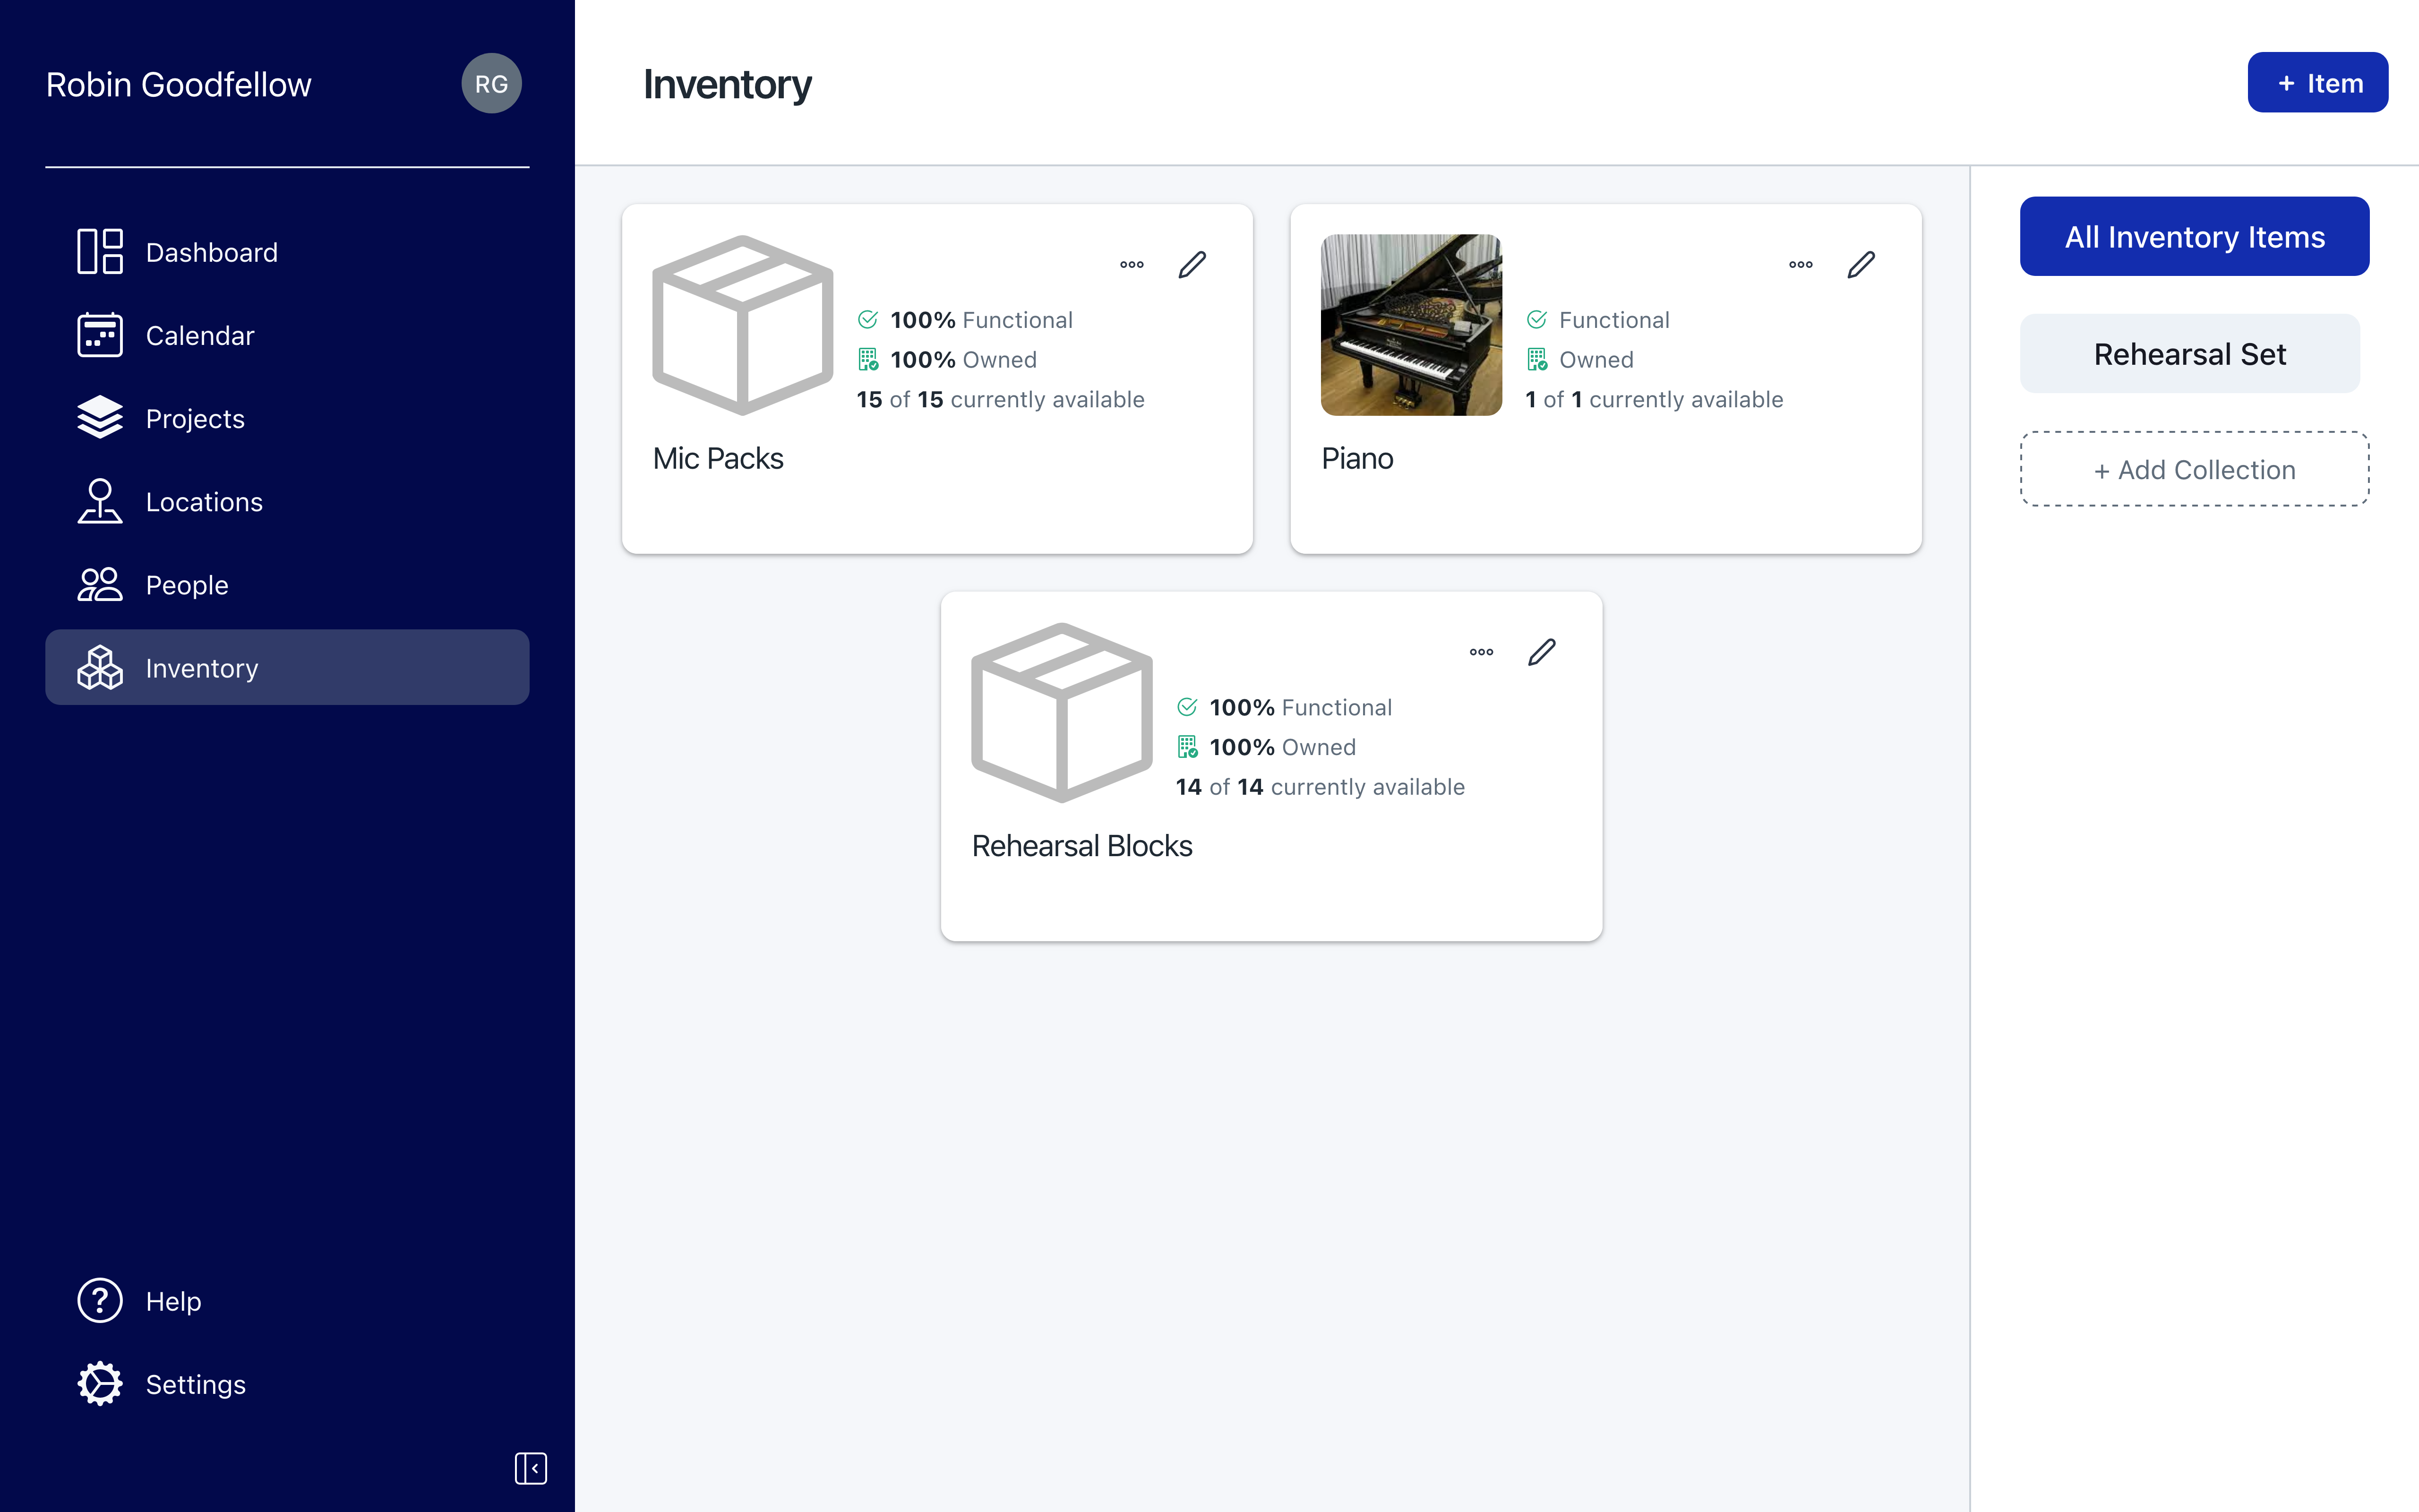Screen dimensions: 2419x1512
Task: Open the three-dot menu on Mic Packs
Action: [x=1132, y=265]
